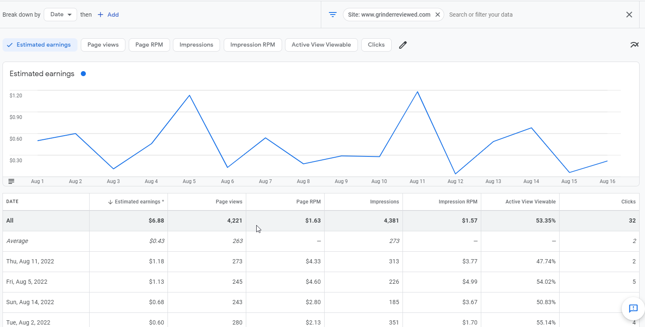Open the chart legend list icon
Image resolution: width=645 pixels, height=327 pixels.
11,181
